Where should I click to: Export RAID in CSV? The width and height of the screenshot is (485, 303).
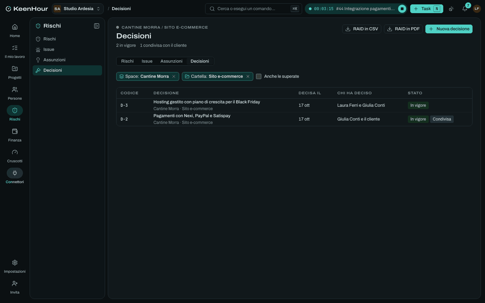point(362,29)
